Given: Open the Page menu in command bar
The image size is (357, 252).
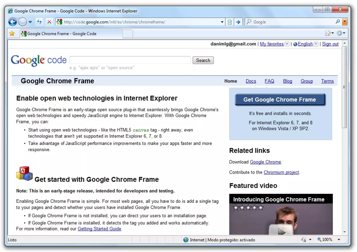Looking at the screenshot, I should (x=330, y=33).
